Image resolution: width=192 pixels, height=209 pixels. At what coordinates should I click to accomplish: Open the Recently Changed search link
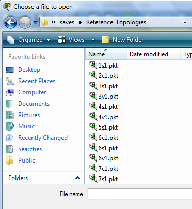click(x=43, y=138)
